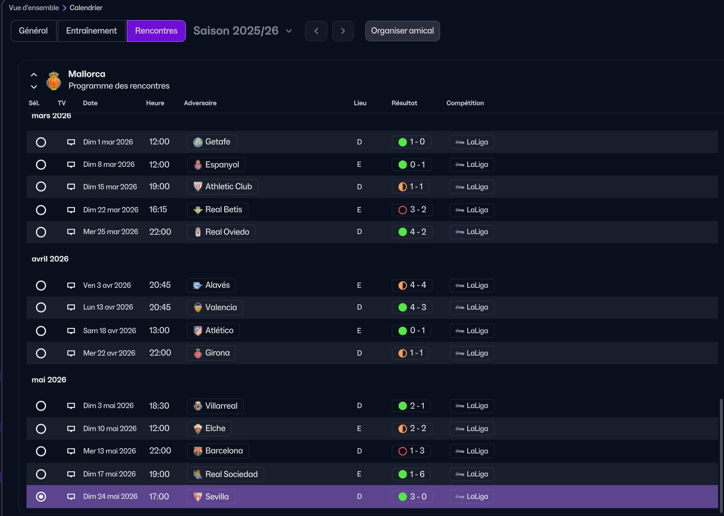
Task: Select the radio button for the Real Sociedad match
Action: point(41,474)
